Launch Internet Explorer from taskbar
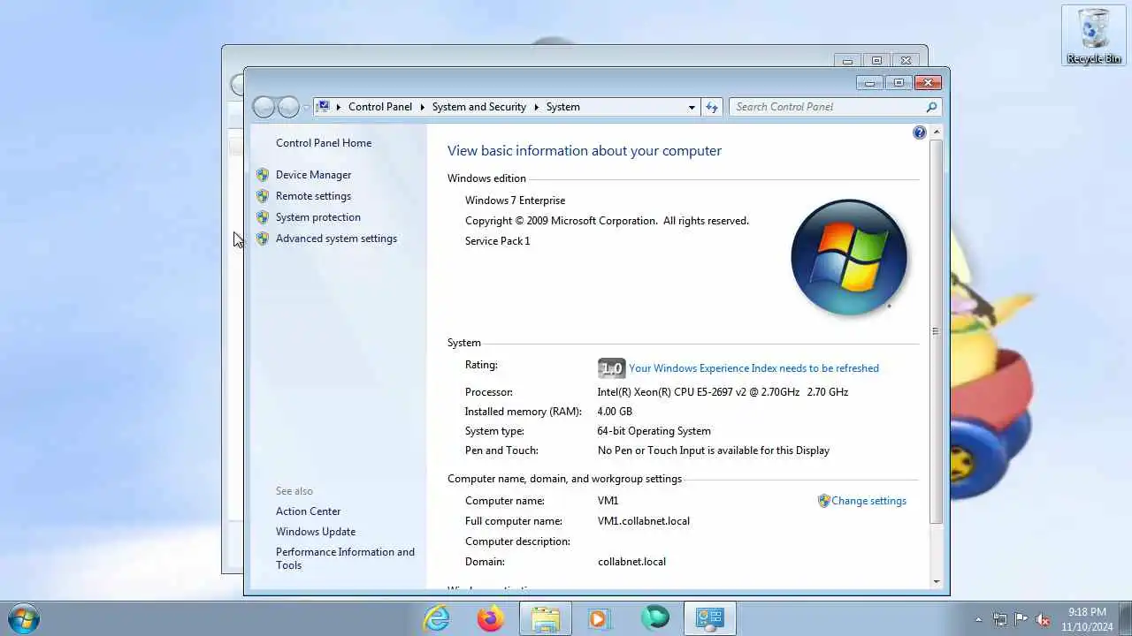 click(x=436, y=618)
